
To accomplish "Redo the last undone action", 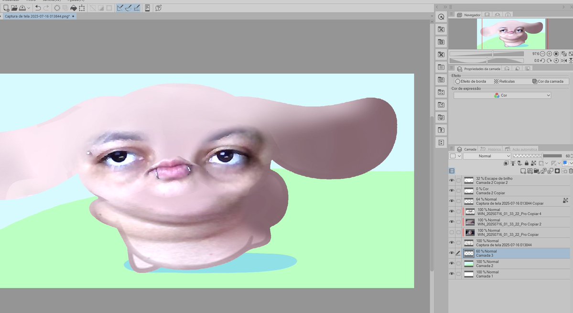I will coord(46,8).
